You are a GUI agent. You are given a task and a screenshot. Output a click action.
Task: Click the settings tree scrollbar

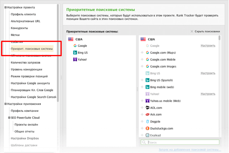(58, 53)
